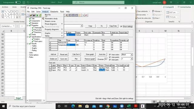
Task: Toggle the Show settings checkbox
Action: coord(121,26)
